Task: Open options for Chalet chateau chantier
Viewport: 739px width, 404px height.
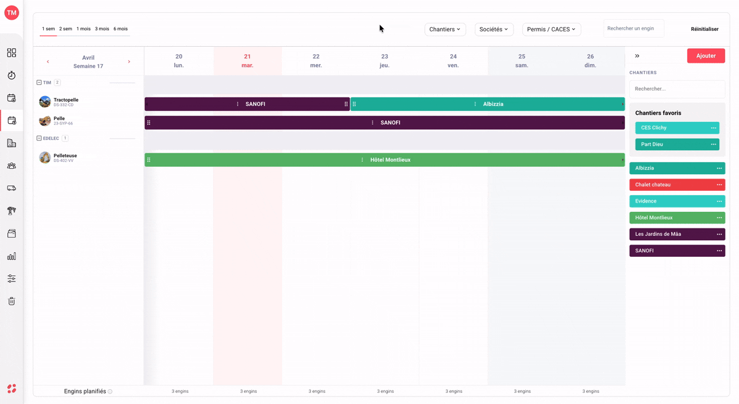Action: tap(719, 185)
